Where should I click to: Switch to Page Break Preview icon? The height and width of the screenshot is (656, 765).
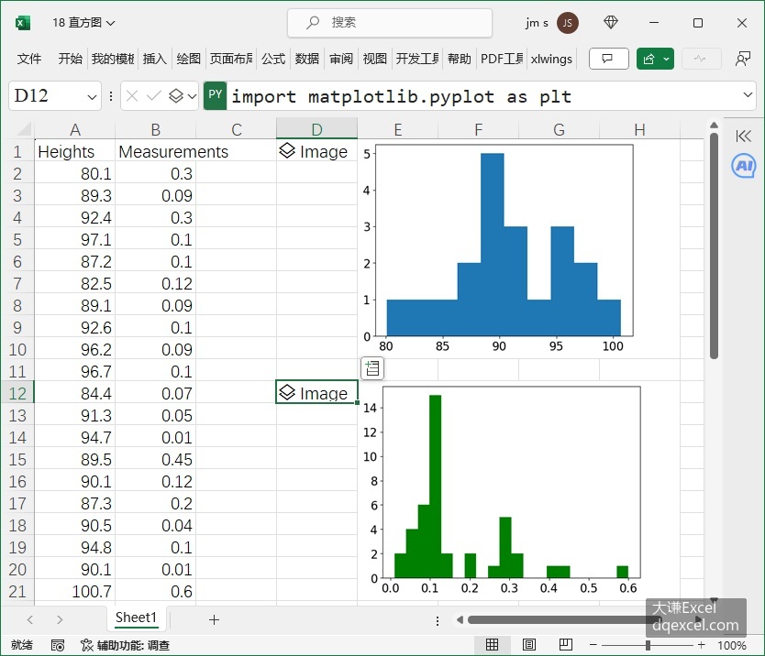[565, 645]
